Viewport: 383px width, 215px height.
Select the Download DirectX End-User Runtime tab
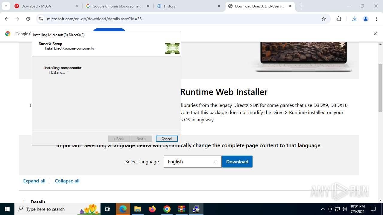click(260, 6)
